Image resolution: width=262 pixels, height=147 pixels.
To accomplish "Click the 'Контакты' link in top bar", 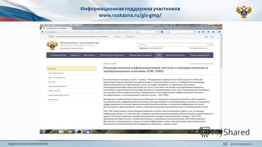I will (130, 37).
